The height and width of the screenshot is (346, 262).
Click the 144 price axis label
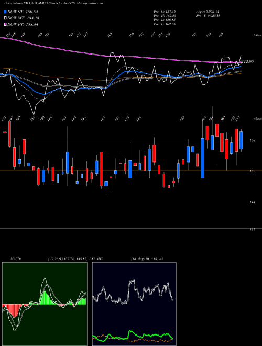[253, 202]
